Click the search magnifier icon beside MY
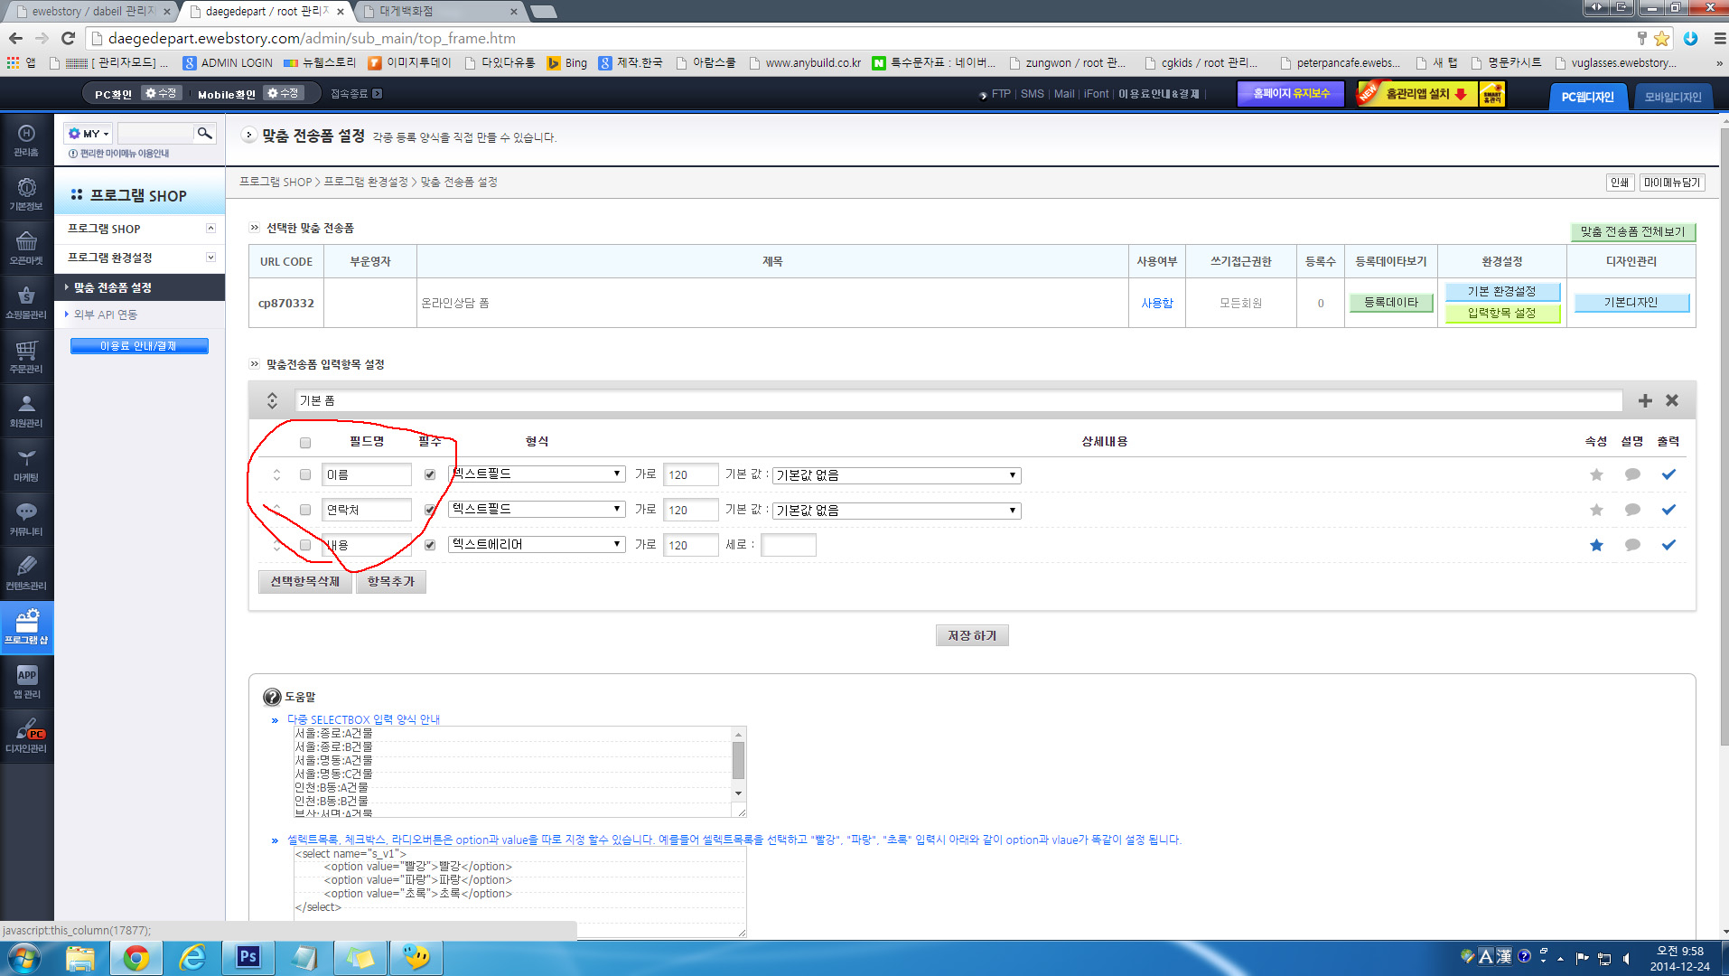This screenshot has height=976, width=1729. click(x=205, y=134)
